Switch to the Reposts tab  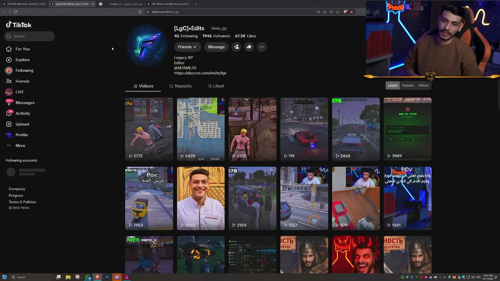point(180,86)
